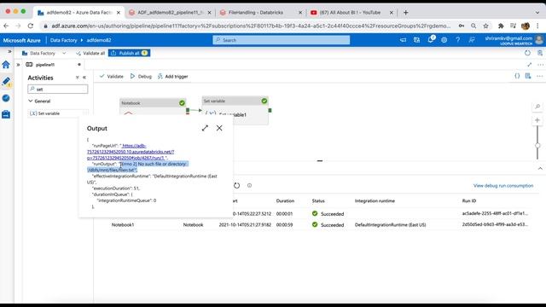The height and width of the screenshot is (307, 546).
Task: Click the Status column header
Action: [318, 201]
